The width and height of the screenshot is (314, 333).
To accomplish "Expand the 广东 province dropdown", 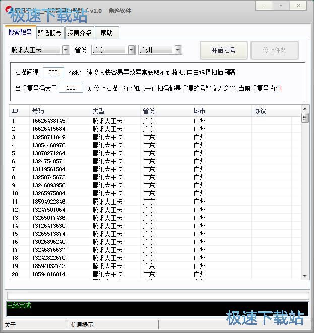I will (132, 50).
